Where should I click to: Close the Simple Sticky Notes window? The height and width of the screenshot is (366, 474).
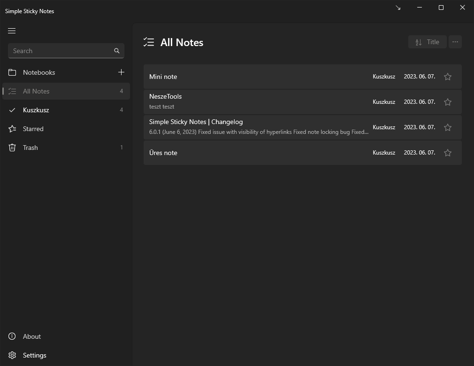tap(463, 8)
